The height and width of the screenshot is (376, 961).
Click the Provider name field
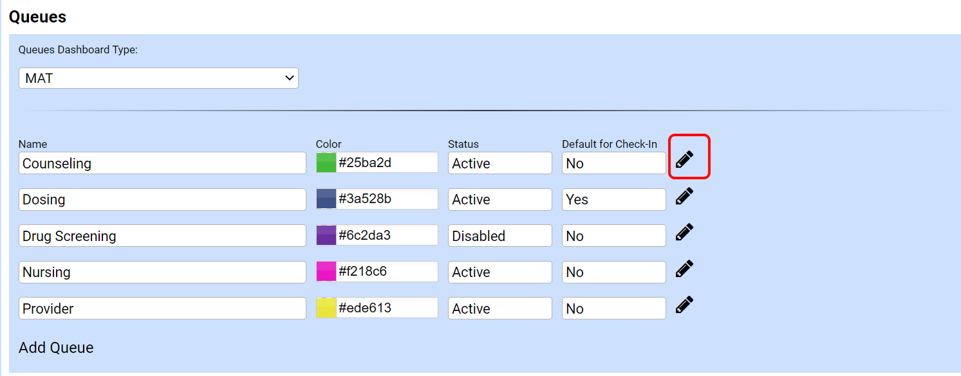coord(161,308)
